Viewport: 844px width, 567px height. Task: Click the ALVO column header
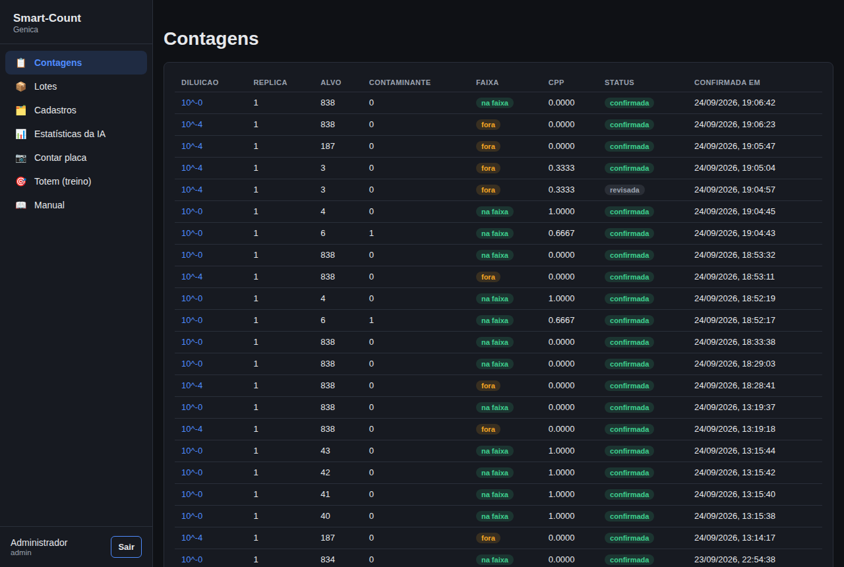click(x=331, y=82)
